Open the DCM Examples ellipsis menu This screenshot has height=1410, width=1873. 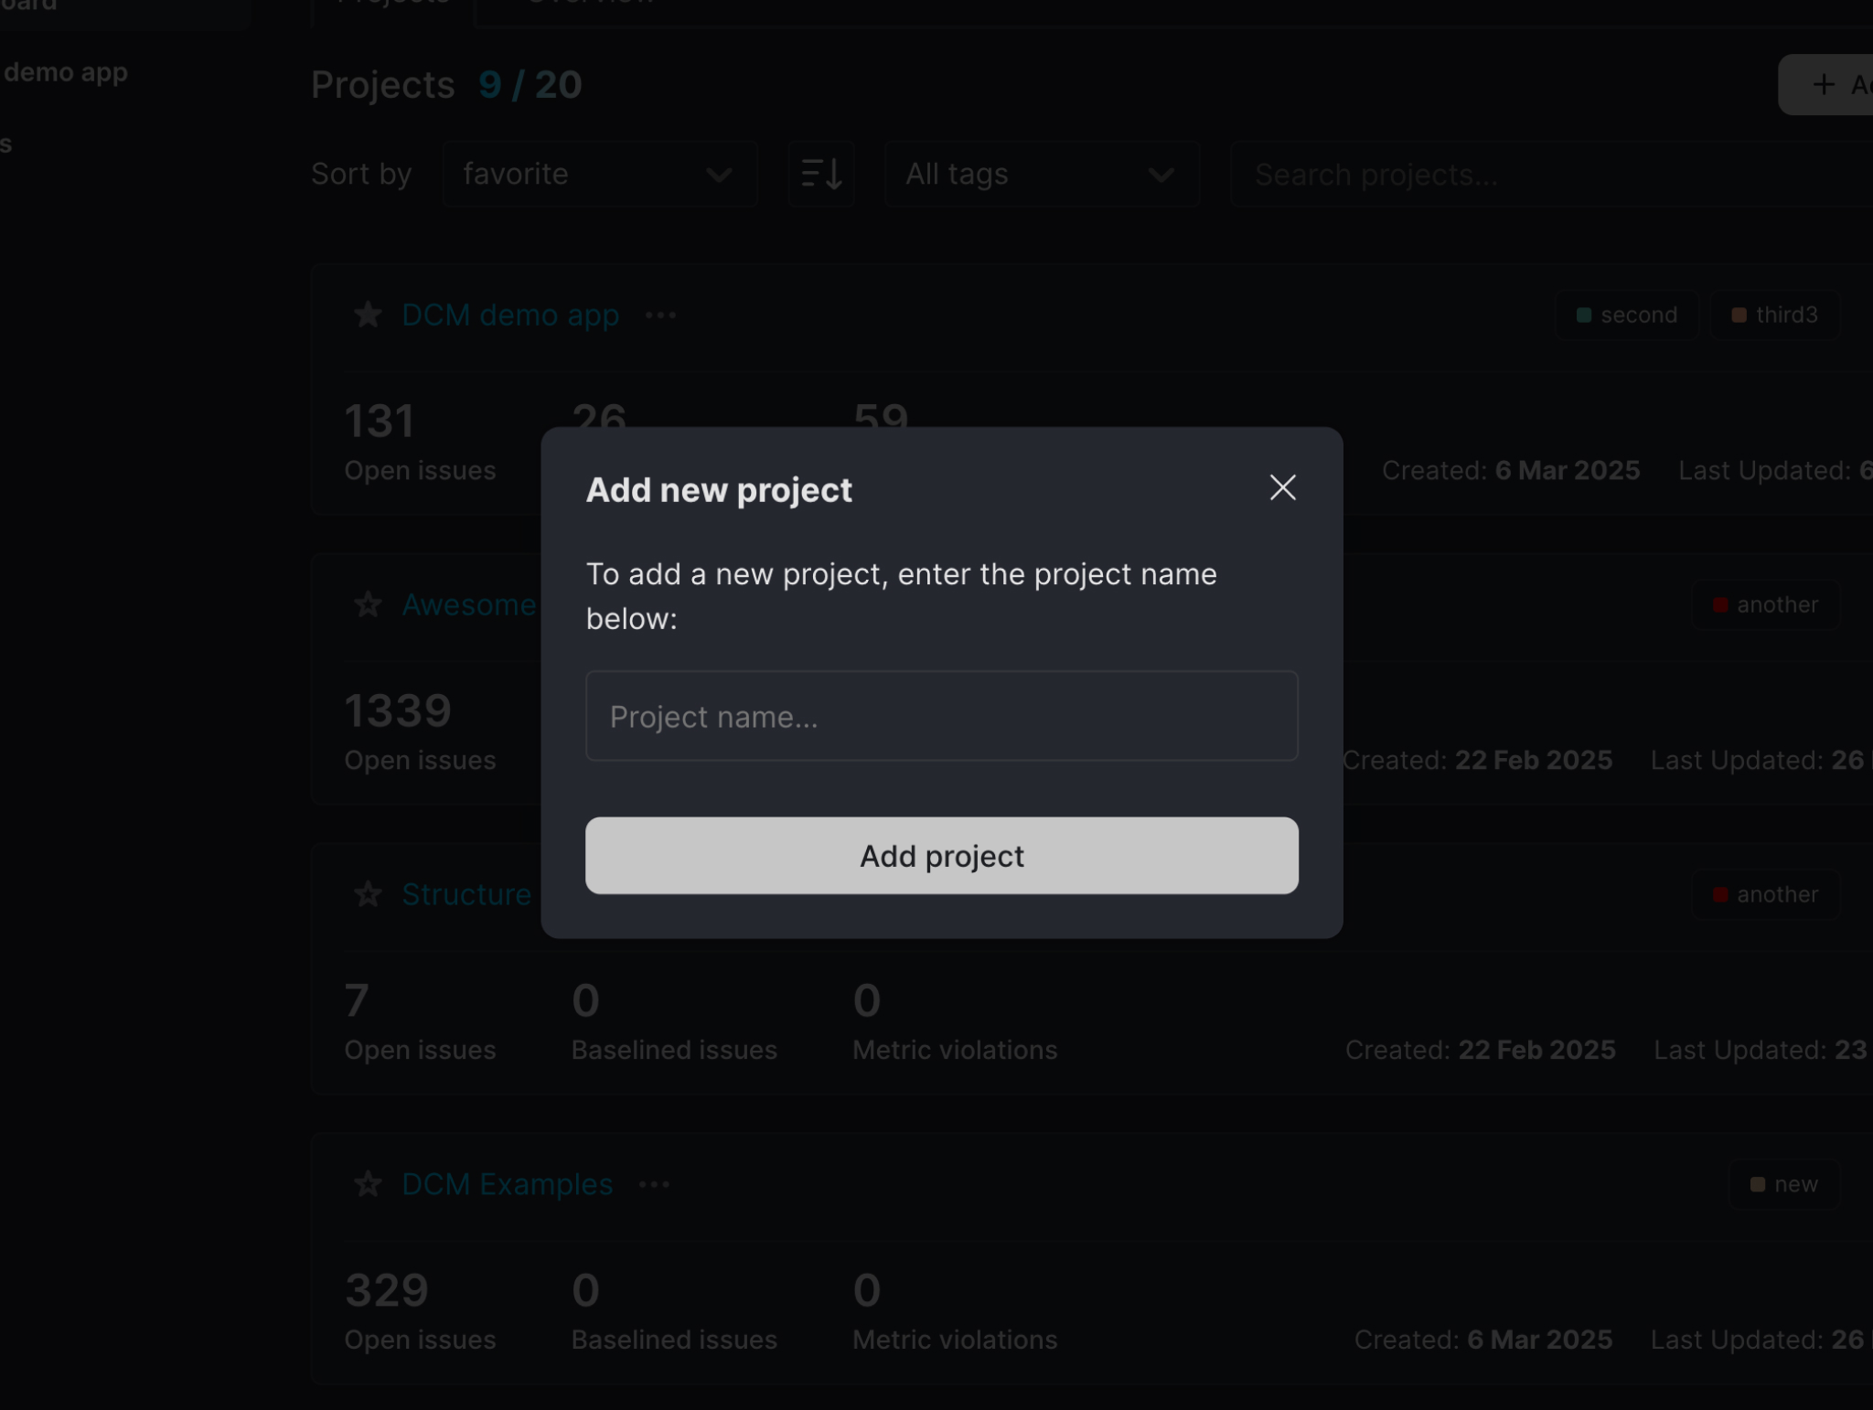click(655, 1184)
